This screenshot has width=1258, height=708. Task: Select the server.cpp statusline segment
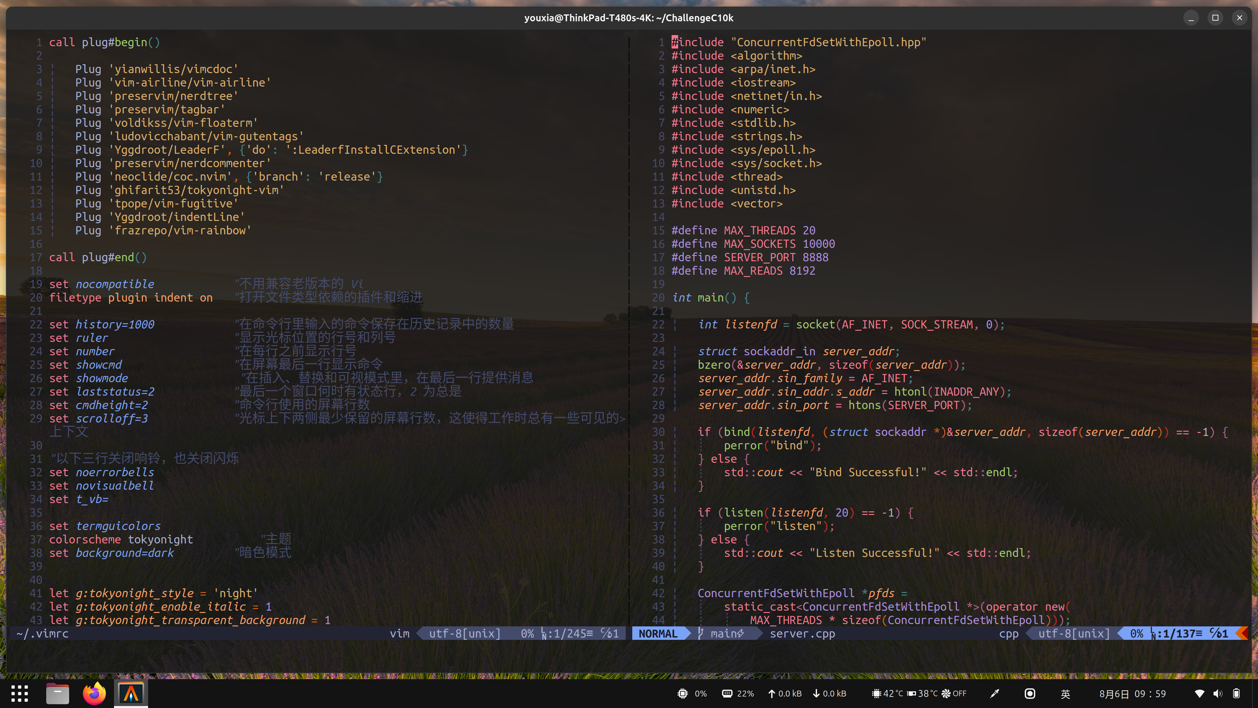802,634
